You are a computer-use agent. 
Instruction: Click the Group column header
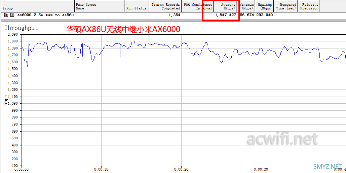coord(38,6)
